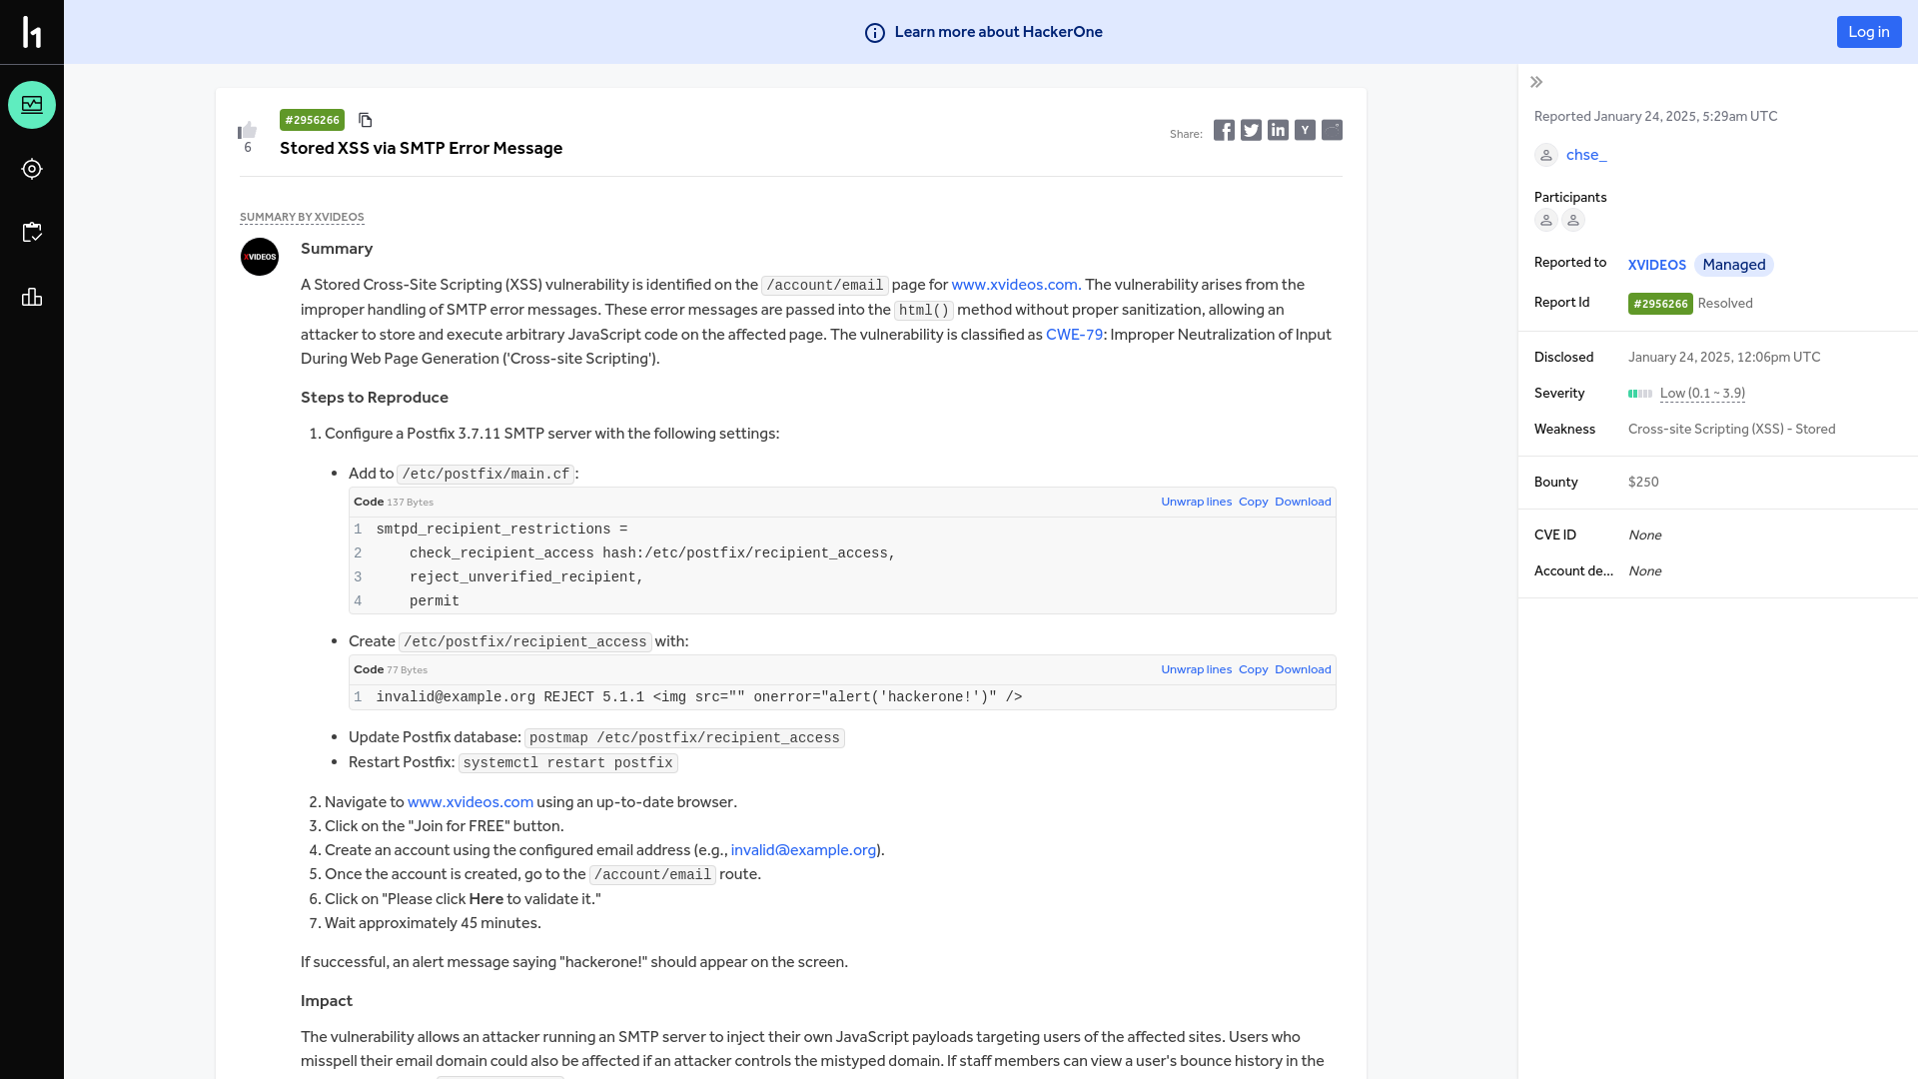Share the report on Facebook
This screenshot has height=1079, width=1918.
(x=1224, y=130)
